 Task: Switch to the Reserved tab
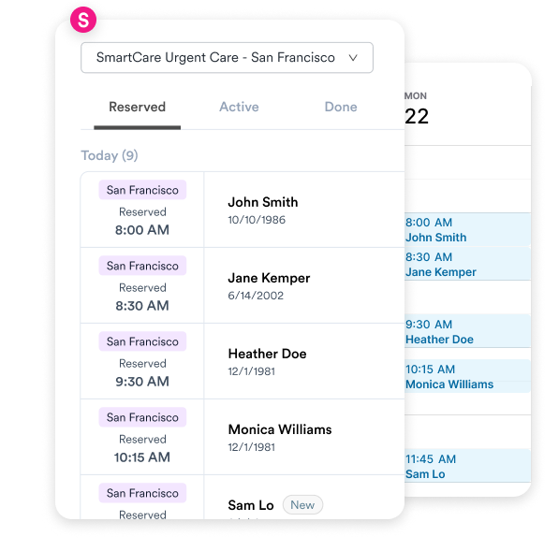[x=138, y=108]
